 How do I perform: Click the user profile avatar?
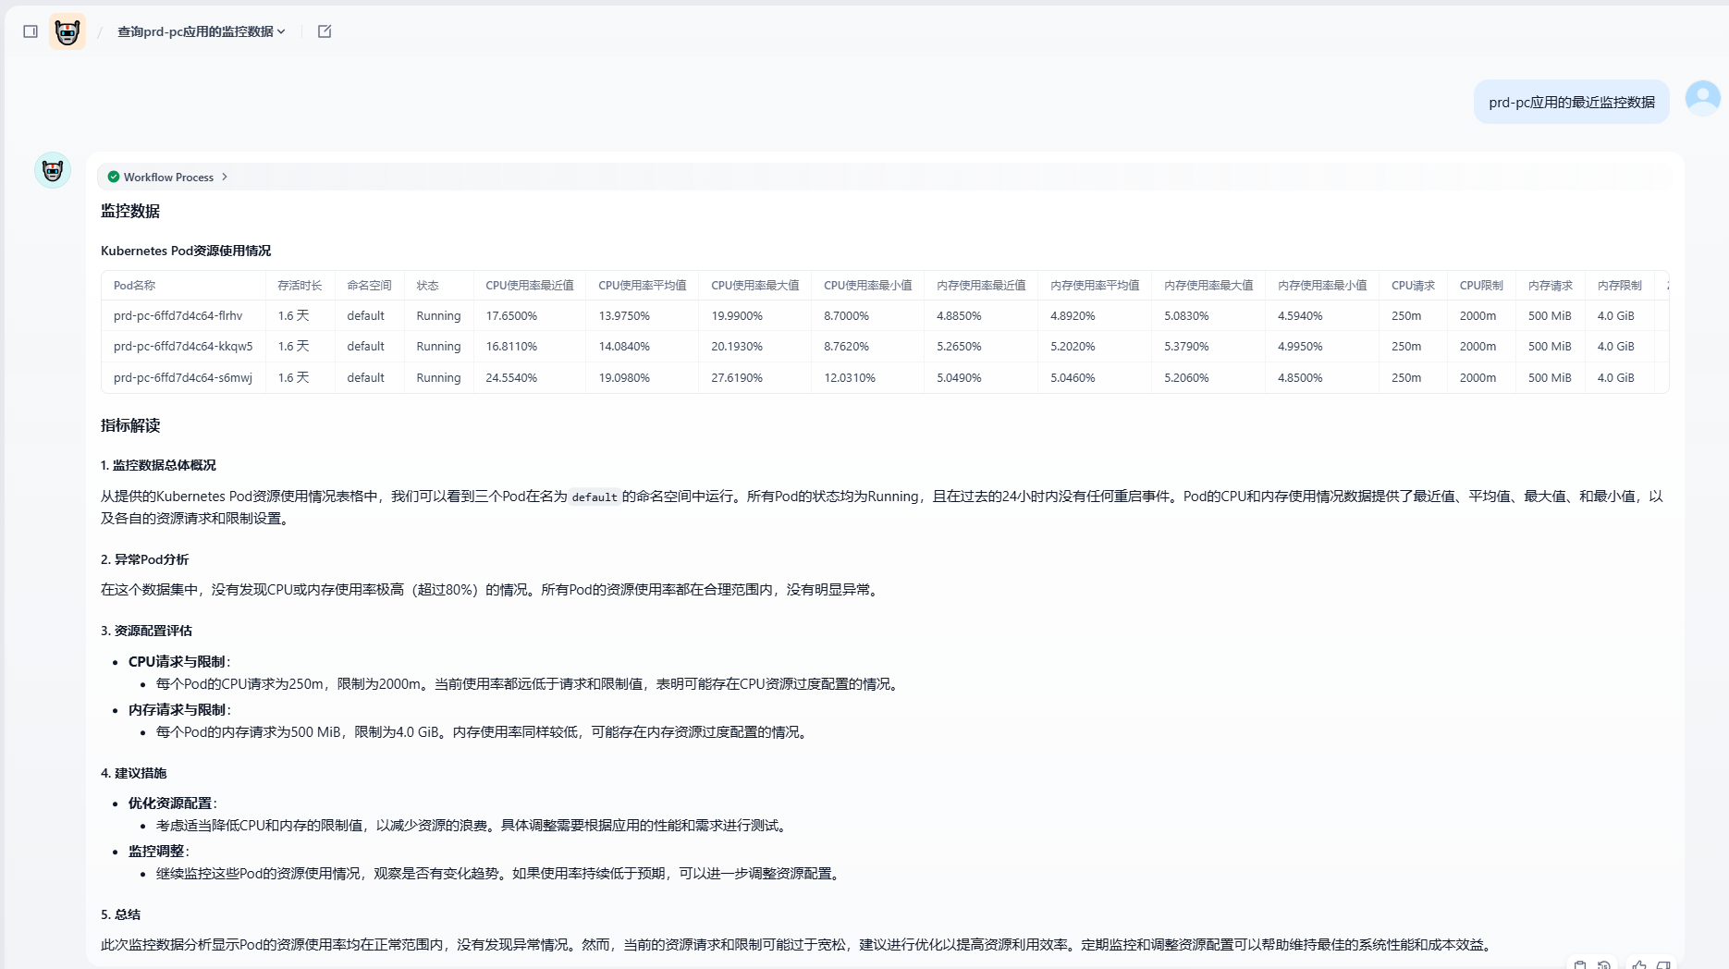[1702, 98]
